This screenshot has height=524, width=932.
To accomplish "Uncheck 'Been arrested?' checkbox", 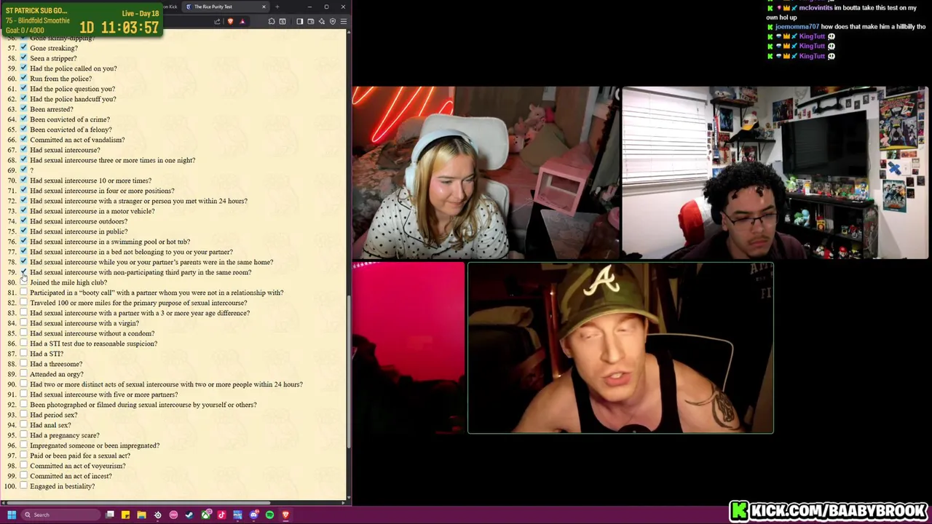I will [23, 108].
